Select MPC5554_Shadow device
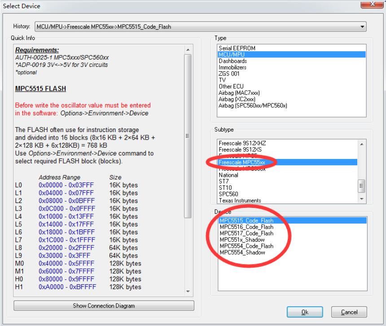 pyautogui.click(x=293, y=252)
